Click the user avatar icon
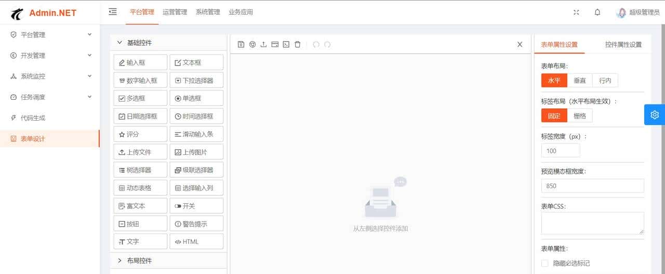This screenshot has width=665, height=274. pos(621,12)
